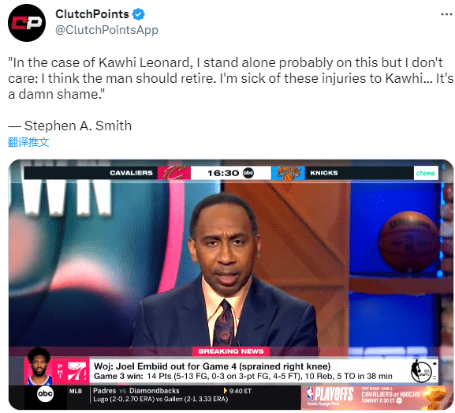Open the @ClutchPointsApp handle link

(106, 30)
